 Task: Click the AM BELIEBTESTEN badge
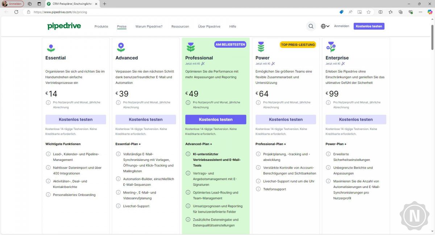point(230,44)
